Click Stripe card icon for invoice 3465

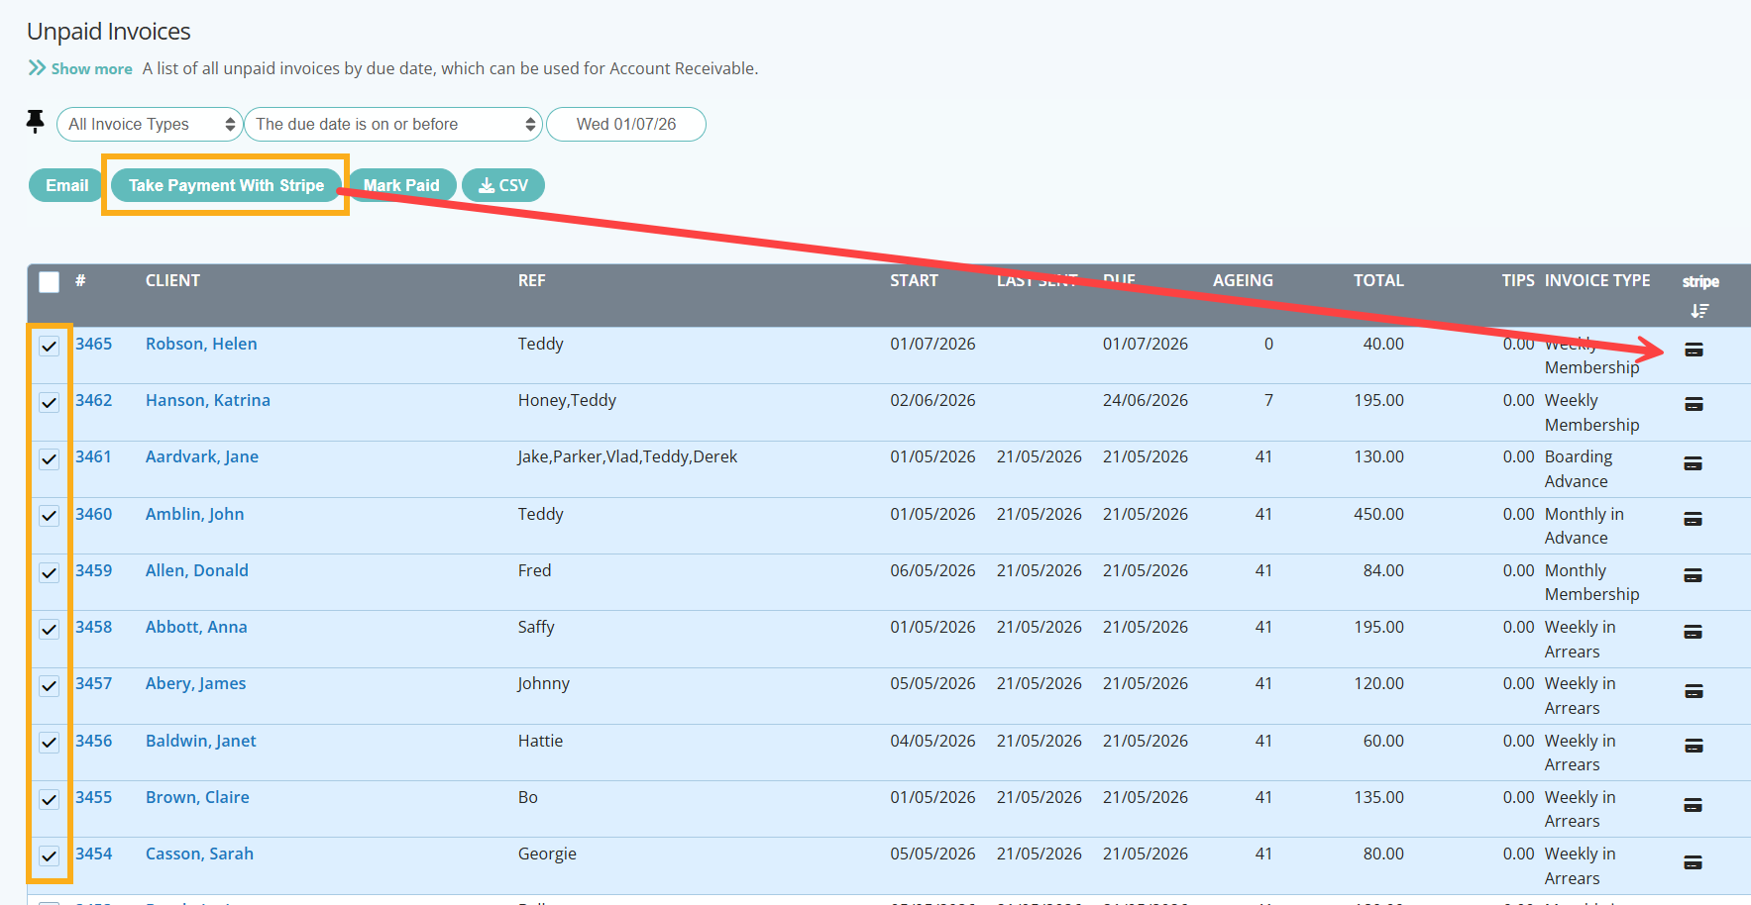pyautogui.click(x=1694, y=350)
